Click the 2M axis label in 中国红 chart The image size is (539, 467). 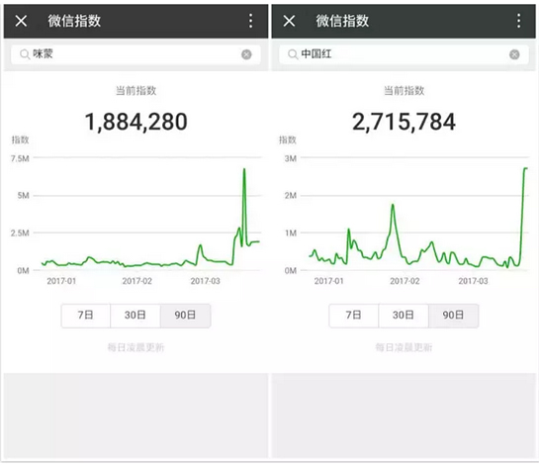tap(291, 196)
